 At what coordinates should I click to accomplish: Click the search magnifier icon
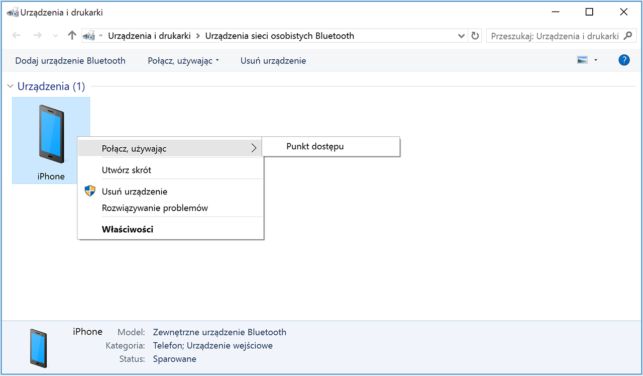pyautogui.click(x=627, y=36)
